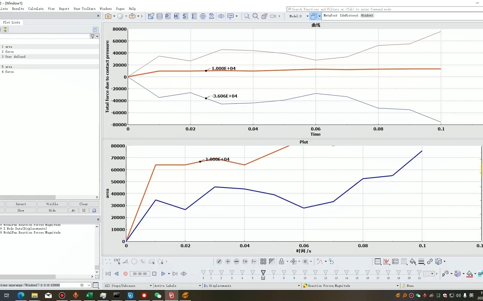Image resolution: width=483 pixels, height=301 pixels.
Task: Click the funnel filter icon in Plot Lists
Action: pyautogui.click(x=93, y=36)
